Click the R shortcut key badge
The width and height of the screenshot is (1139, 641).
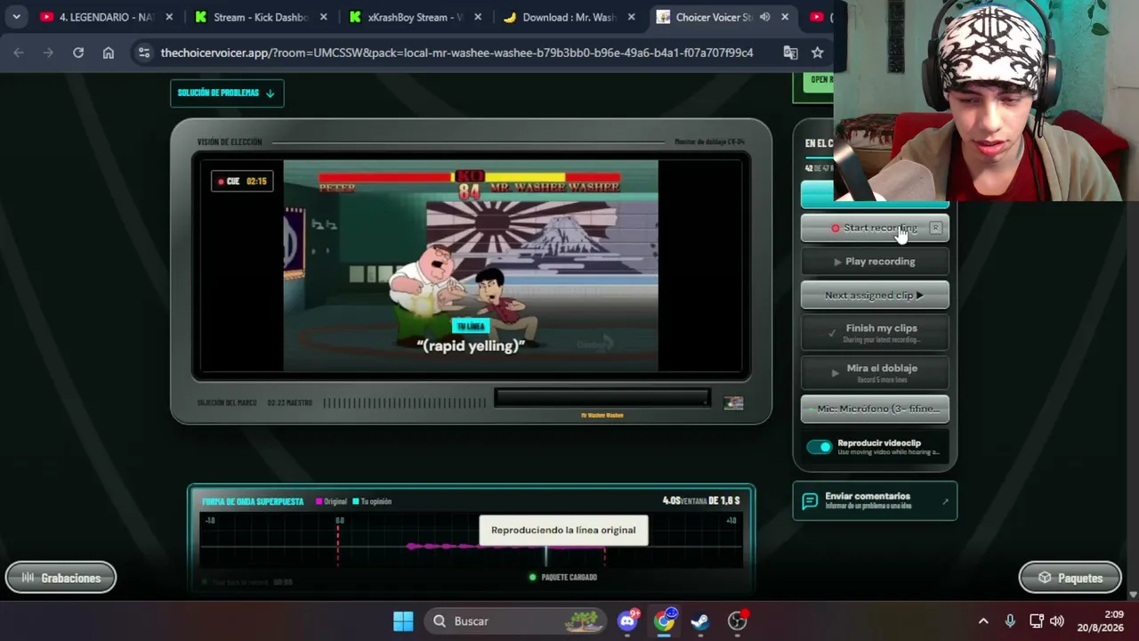click(x=935, y=228)
